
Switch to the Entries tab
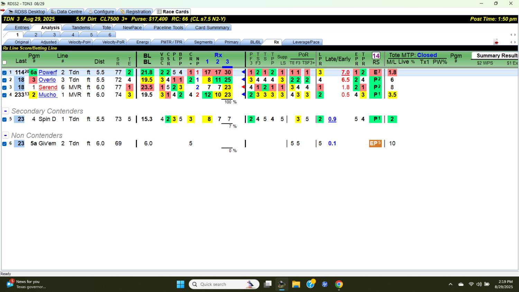tap(22, 28)
